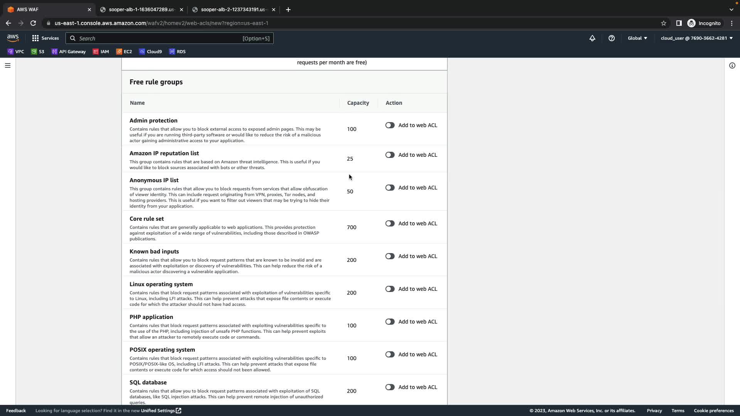The height and width of the screenshot is (416, 740).
Task: Expand the Global region dropdown
Action: coord(637,38)
